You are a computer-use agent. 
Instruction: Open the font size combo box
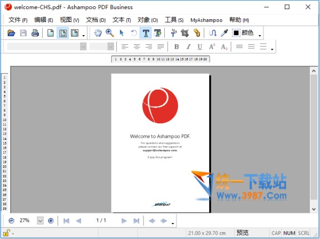(x=102, y=46)
